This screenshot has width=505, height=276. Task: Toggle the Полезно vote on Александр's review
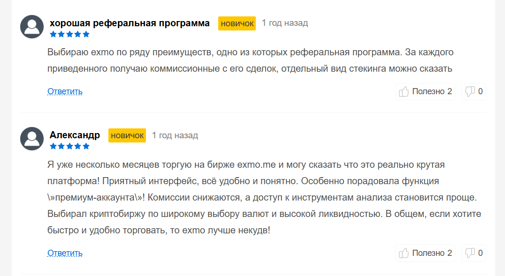[x=425, y=253]
